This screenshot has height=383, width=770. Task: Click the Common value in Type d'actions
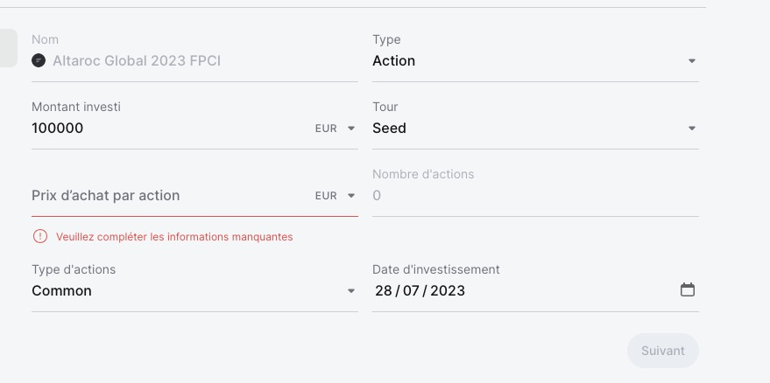[x=62, y=291]
